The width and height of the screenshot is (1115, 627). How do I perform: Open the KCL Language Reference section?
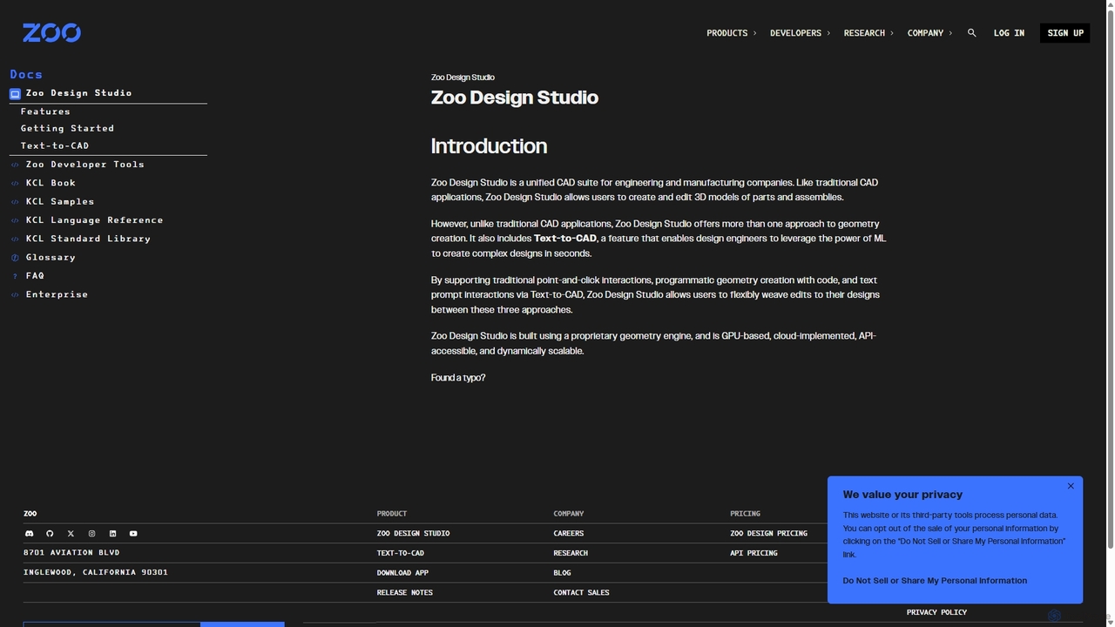coord(94,220)
